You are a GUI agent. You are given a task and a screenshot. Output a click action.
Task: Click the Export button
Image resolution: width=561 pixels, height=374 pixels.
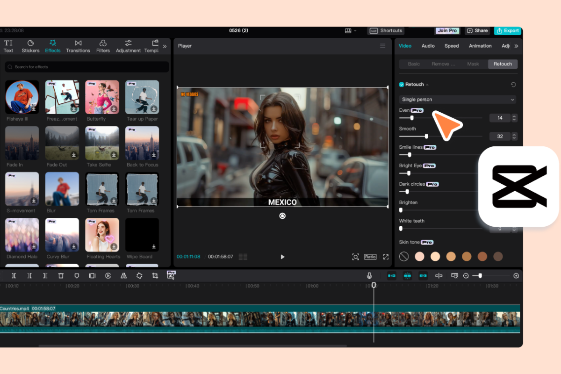507,31
